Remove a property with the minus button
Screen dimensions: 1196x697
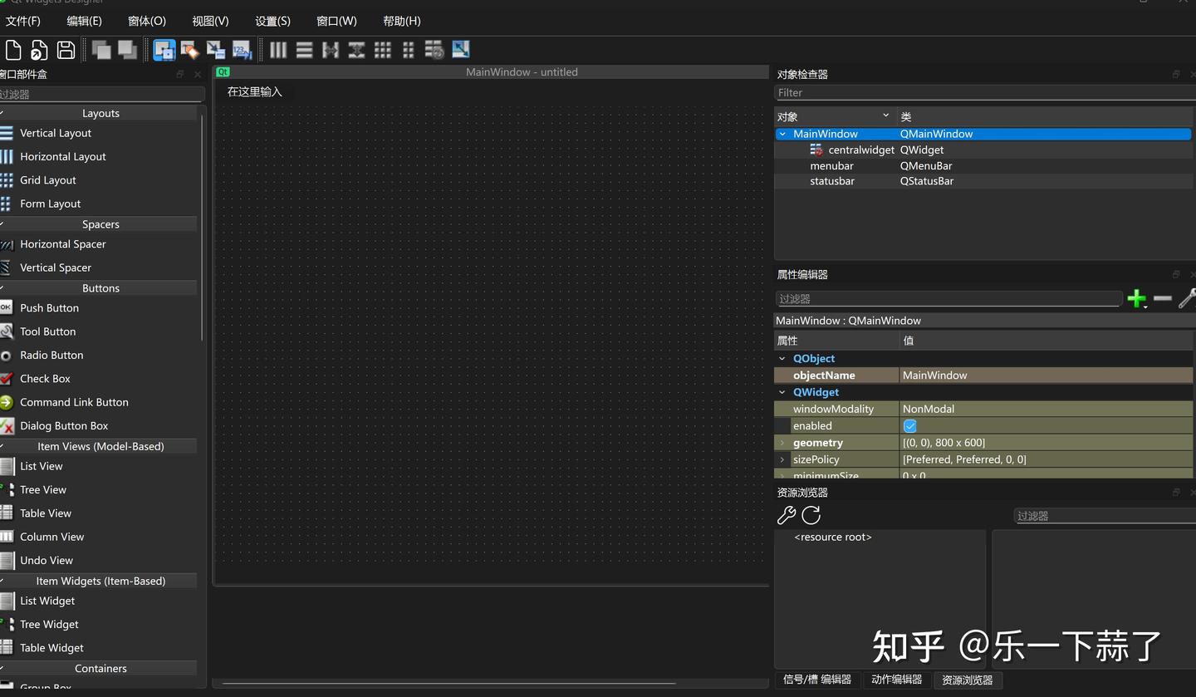[1162, 299]
